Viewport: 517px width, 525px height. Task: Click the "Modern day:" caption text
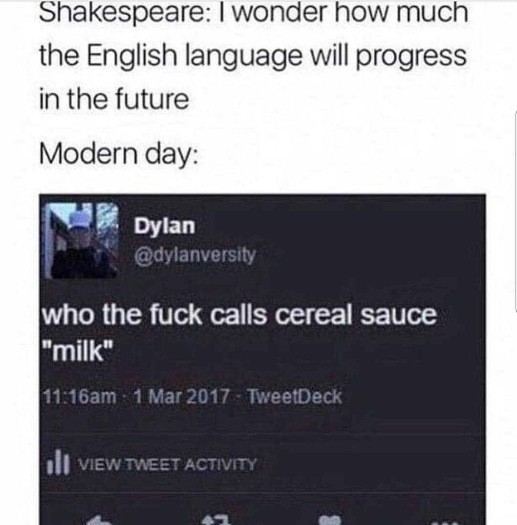pos(119,155)
